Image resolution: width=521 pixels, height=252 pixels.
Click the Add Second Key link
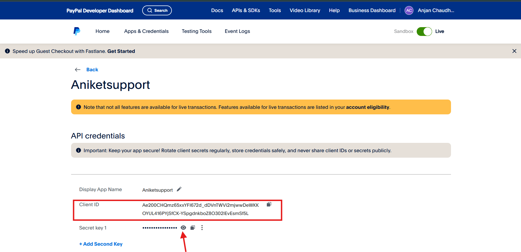click(x=101, y=244)
